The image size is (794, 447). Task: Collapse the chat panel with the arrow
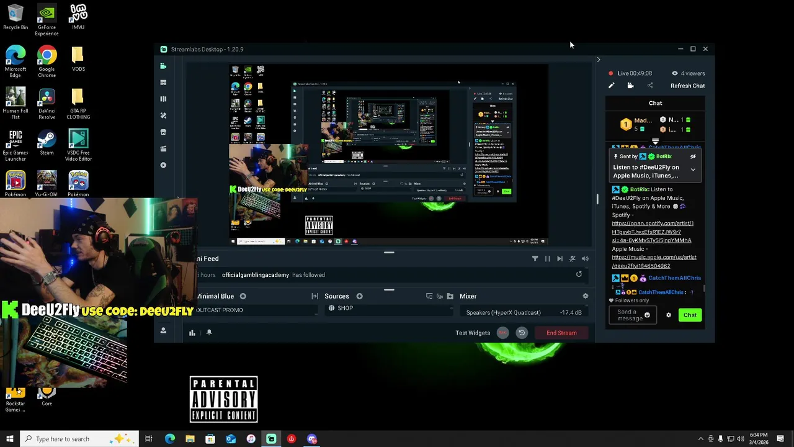pyautogui.click(x=598, y=60)
